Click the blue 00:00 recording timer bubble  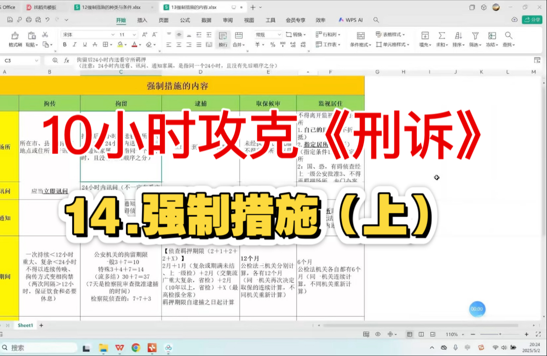[x=477, y=309]
